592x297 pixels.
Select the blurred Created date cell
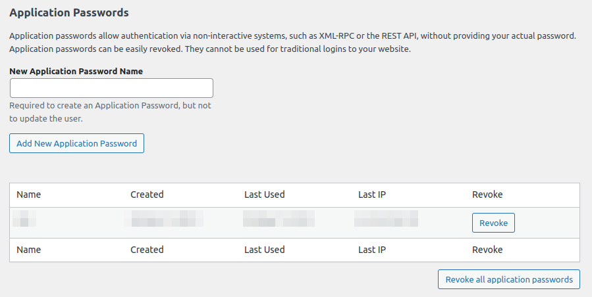(164, 219)
